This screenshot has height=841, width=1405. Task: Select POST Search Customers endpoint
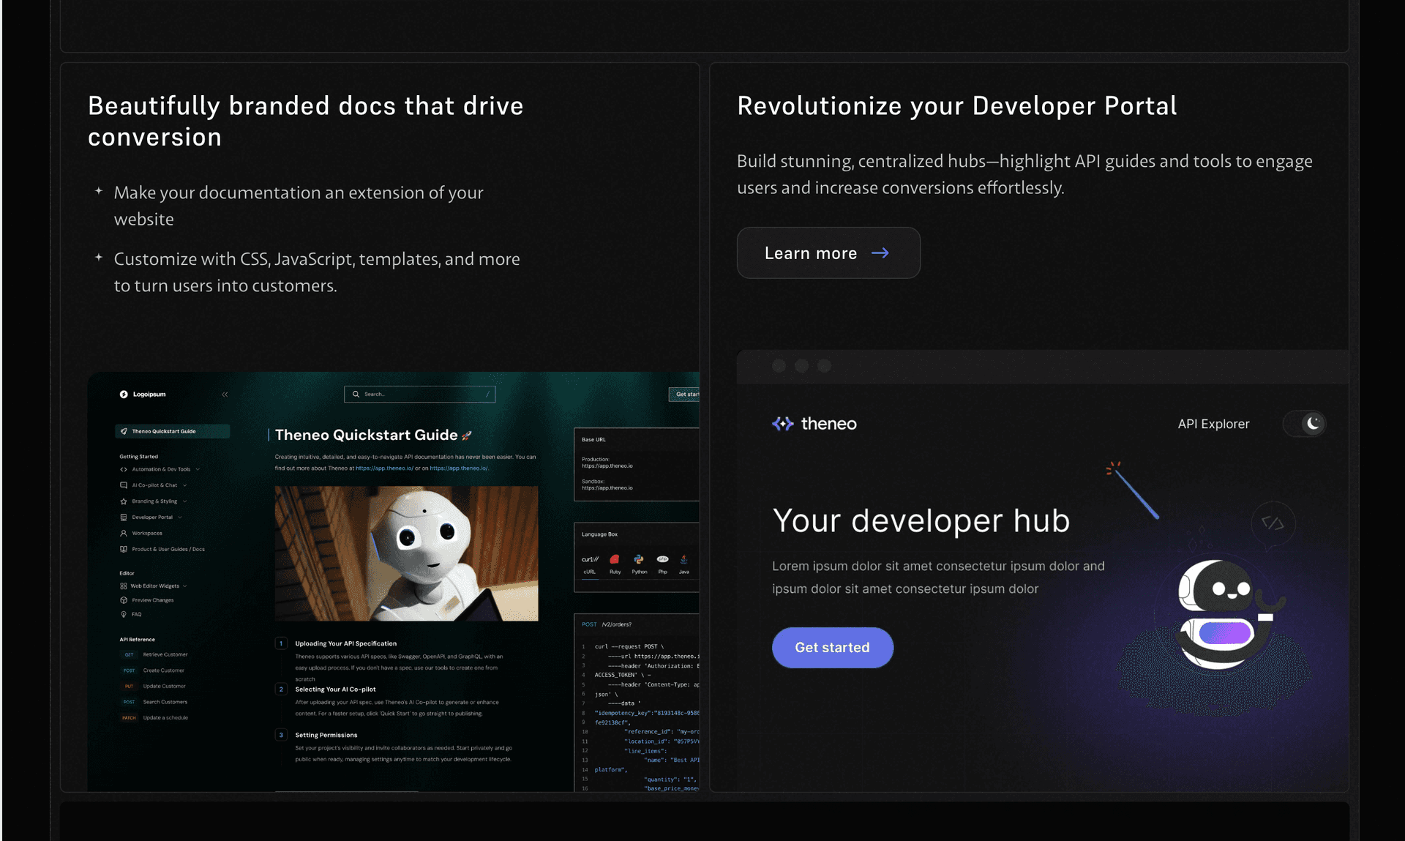point(154,702)
